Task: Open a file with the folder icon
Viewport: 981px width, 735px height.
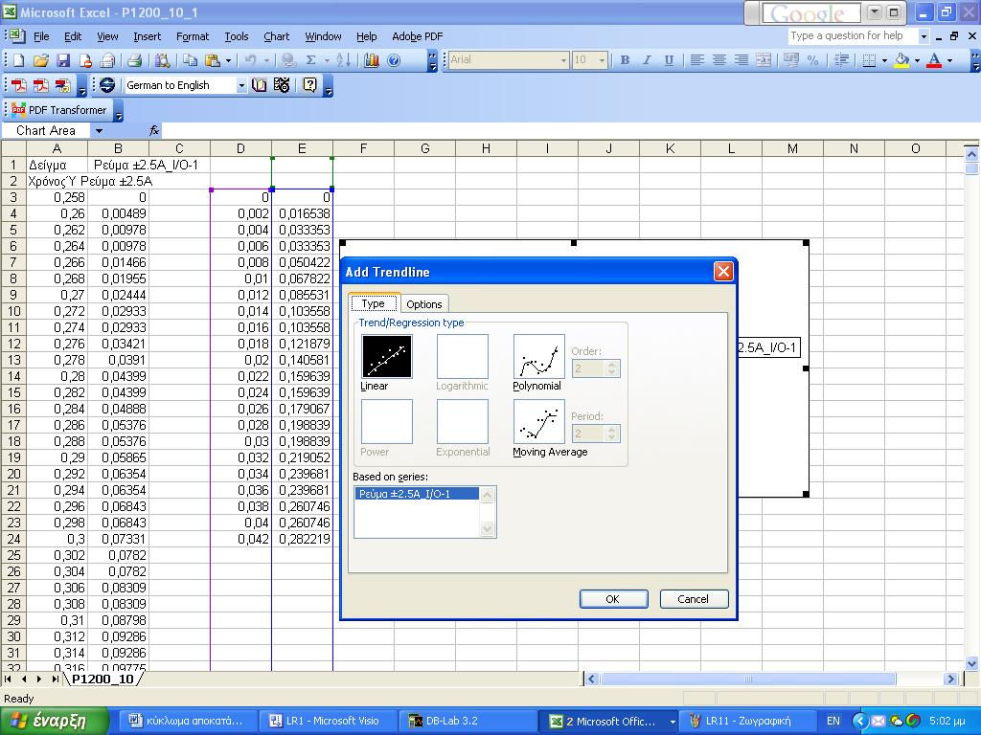Action: coord(40,60)
